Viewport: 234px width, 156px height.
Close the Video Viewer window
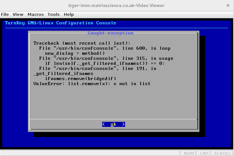[228, 5]
